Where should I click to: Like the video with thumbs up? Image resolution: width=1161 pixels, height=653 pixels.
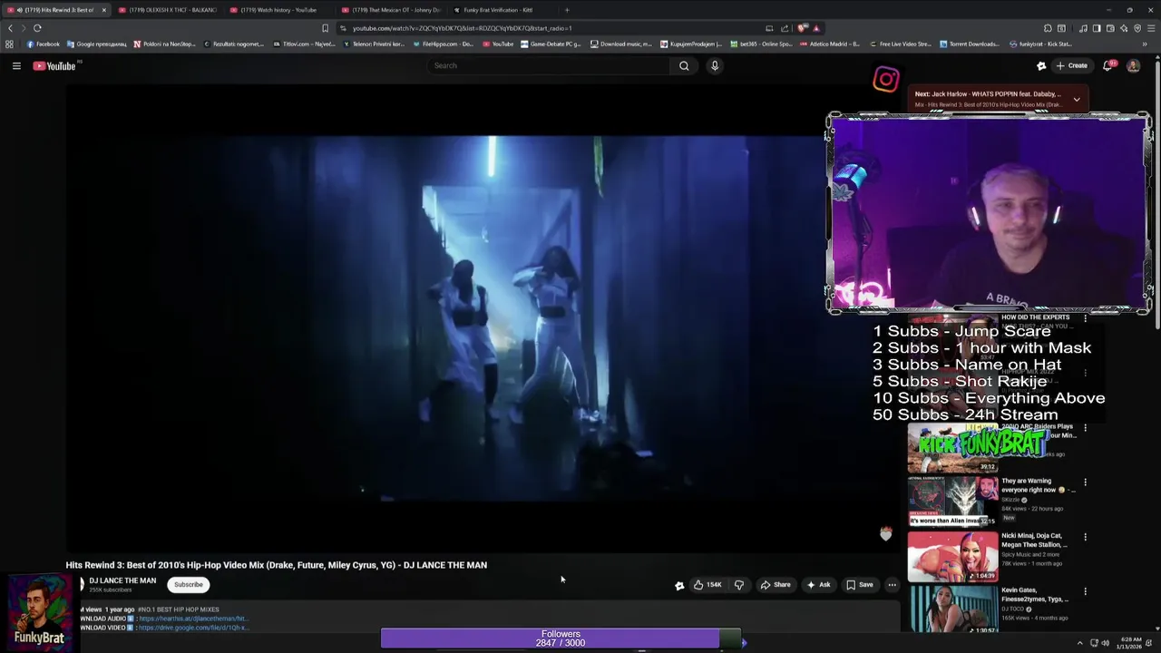coord(707,585)
